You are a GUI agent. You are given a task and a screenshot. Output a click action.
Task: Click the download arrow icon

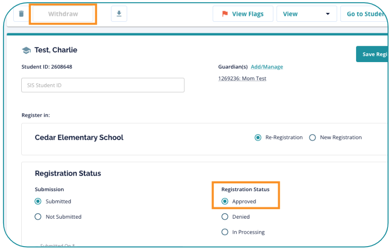click(119, 14)
